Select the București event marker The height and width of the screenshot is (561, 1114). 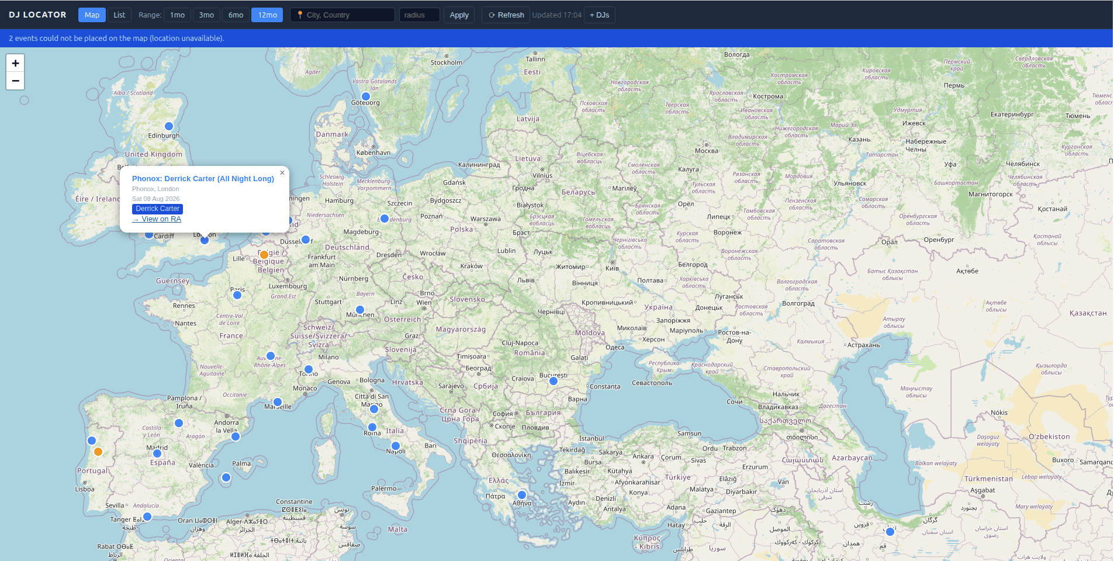pyautogui.click(x=553, y=381)
